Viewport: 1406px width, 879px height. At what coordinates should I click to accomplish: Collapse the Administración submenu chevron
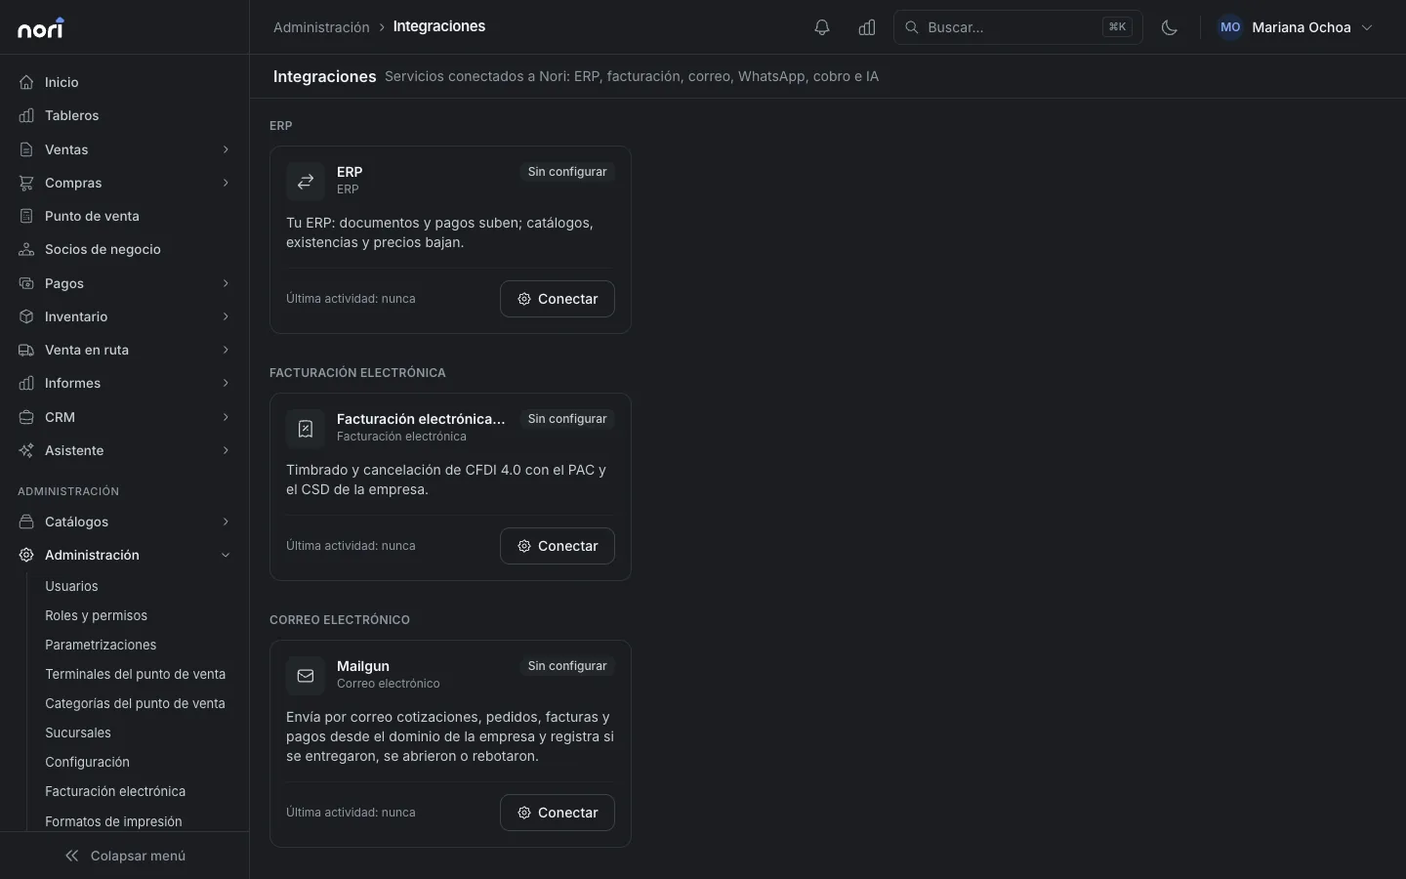click(x=226, y=555)
